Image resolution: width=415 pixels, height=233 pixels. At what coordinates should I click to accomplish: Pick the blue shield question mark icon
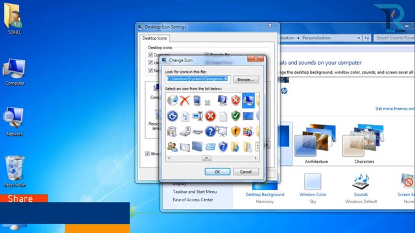(x=223, y=147)
